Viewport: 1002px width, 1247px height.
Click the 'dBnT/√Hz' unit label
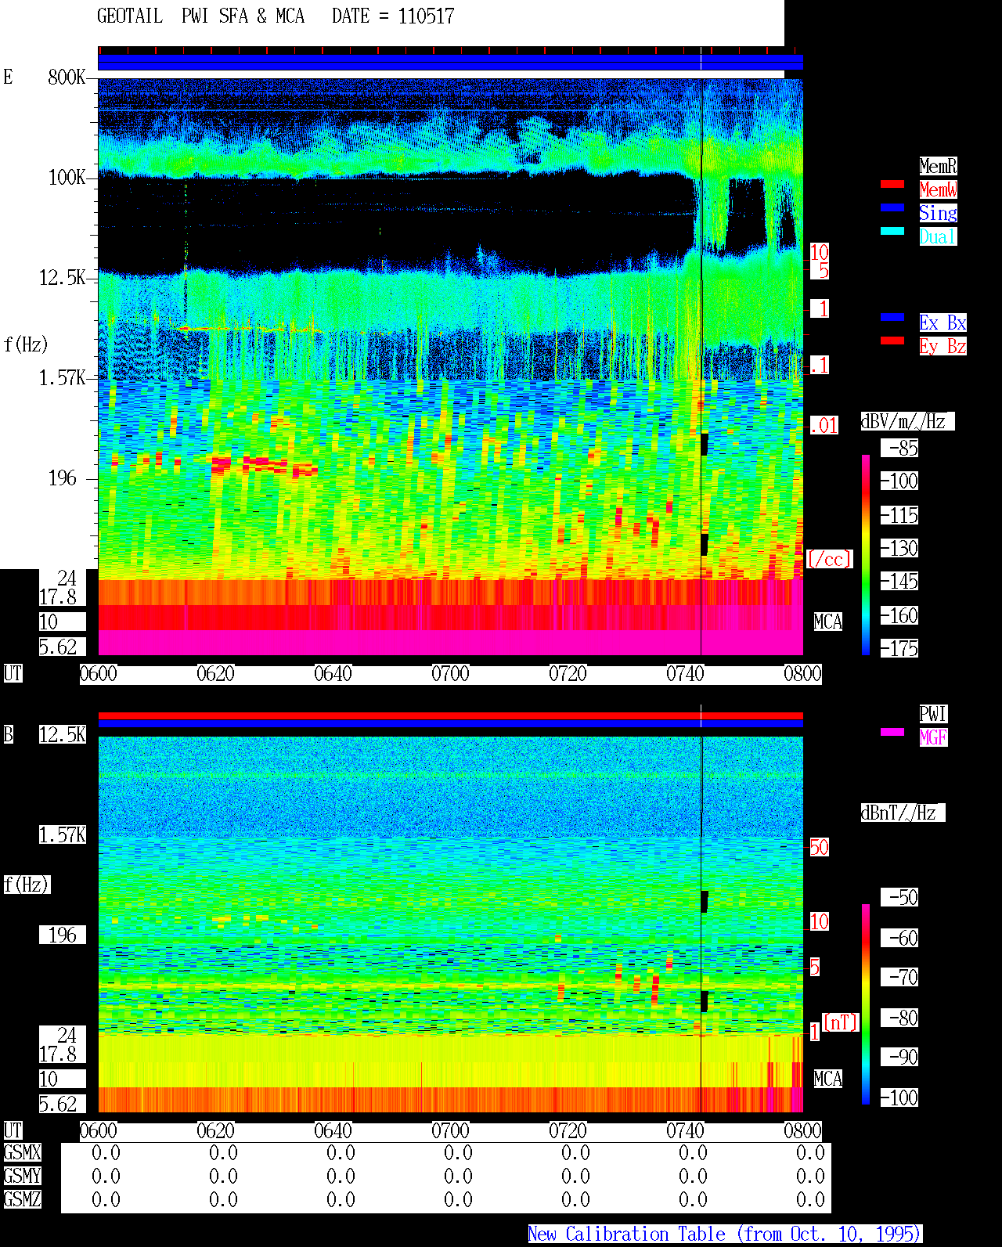903,813
